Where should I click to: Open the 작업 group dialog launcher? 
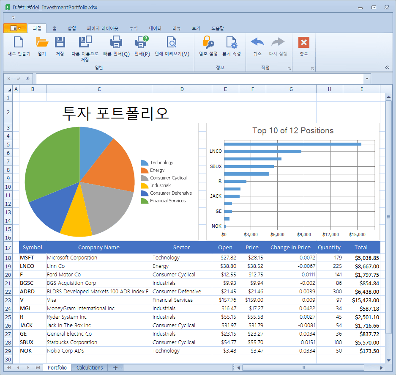pos(289,69)
